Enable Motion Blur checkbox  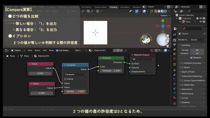click(182, 85)
